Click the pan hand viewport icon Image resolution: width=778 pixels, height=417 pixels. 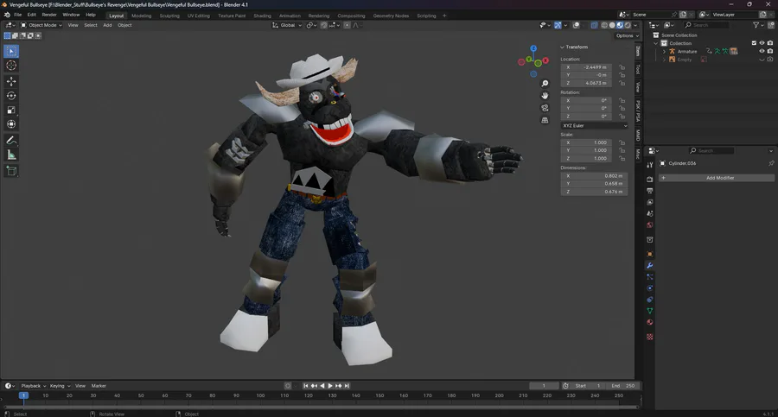click(x=545, y=95)
